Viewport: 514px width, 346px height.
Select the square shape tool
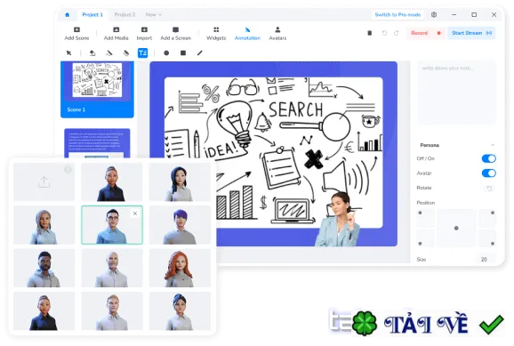pos(183,52)
